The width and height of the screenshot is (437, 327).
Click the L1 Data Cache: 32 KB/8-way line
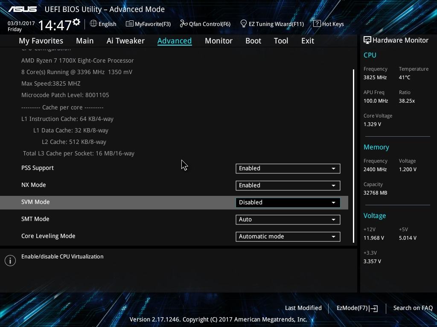click(x=71, y=130)
